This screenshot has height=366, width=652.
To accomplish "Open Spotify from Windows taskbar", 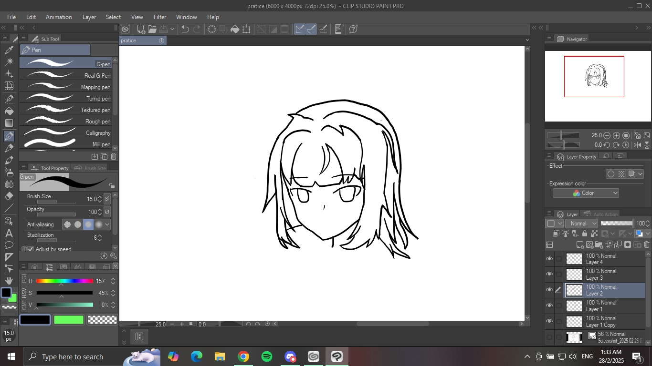I will (x=267, y=356).
